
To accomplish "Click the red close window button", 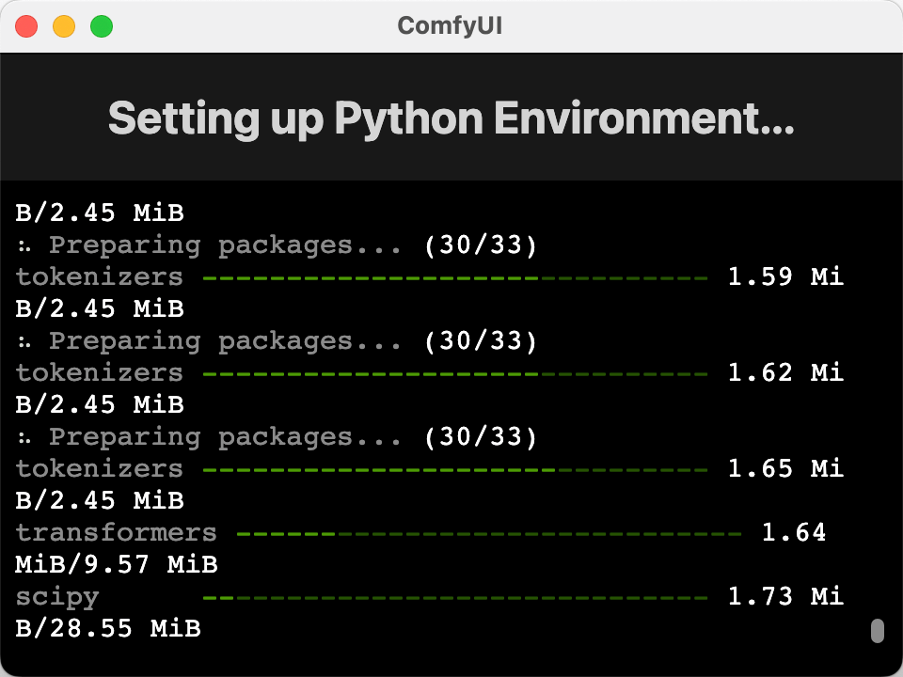I will [26, 26].
